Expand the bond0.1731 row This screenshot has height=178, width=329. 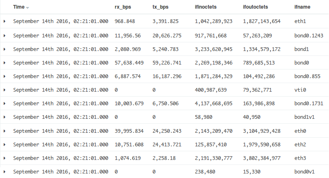[x=5, y=104]
